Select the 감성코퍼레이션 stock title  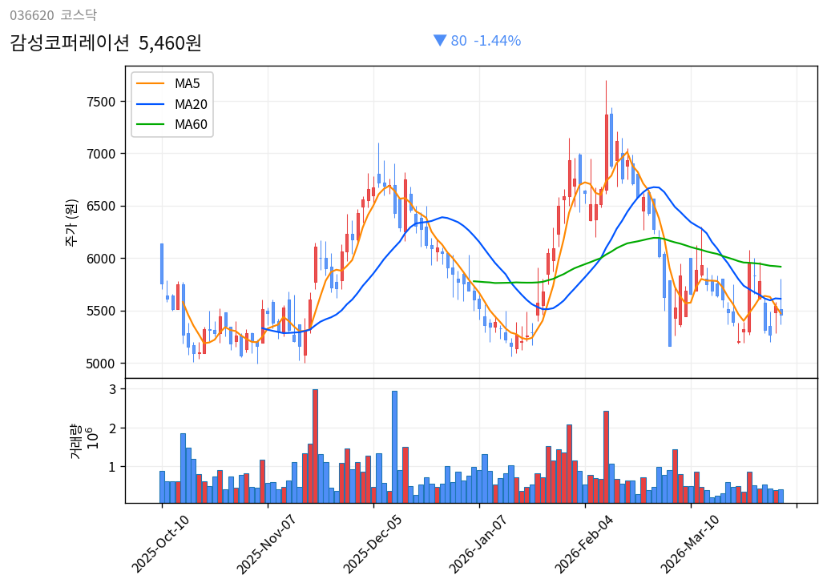pos(70,42)
